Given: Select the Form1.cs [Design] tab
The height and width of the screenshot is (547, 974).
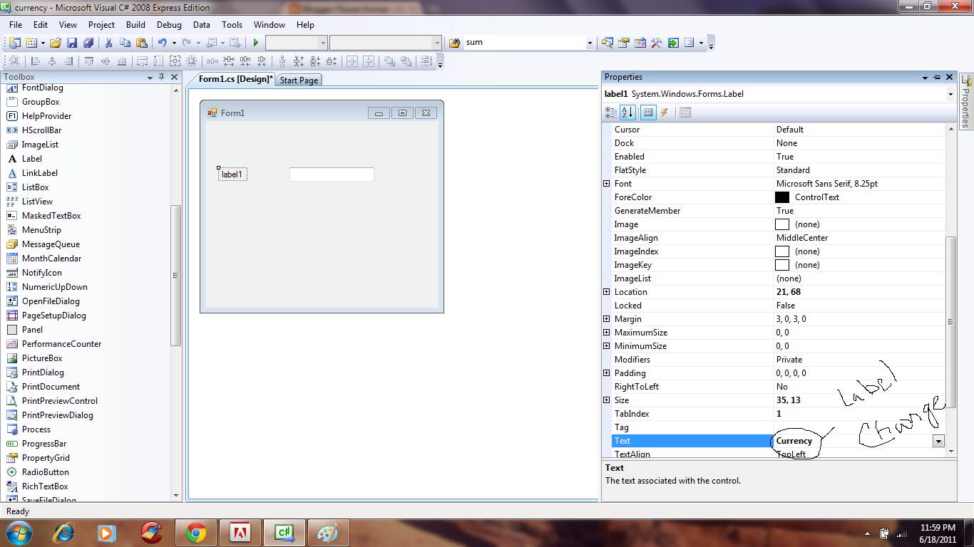Looking at the screenshot, I should tap(235, 79).
